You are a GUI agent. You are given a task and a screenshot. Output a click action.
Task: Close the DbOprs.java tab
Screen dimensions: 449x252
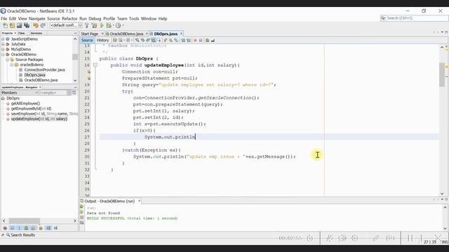[181, 34]
